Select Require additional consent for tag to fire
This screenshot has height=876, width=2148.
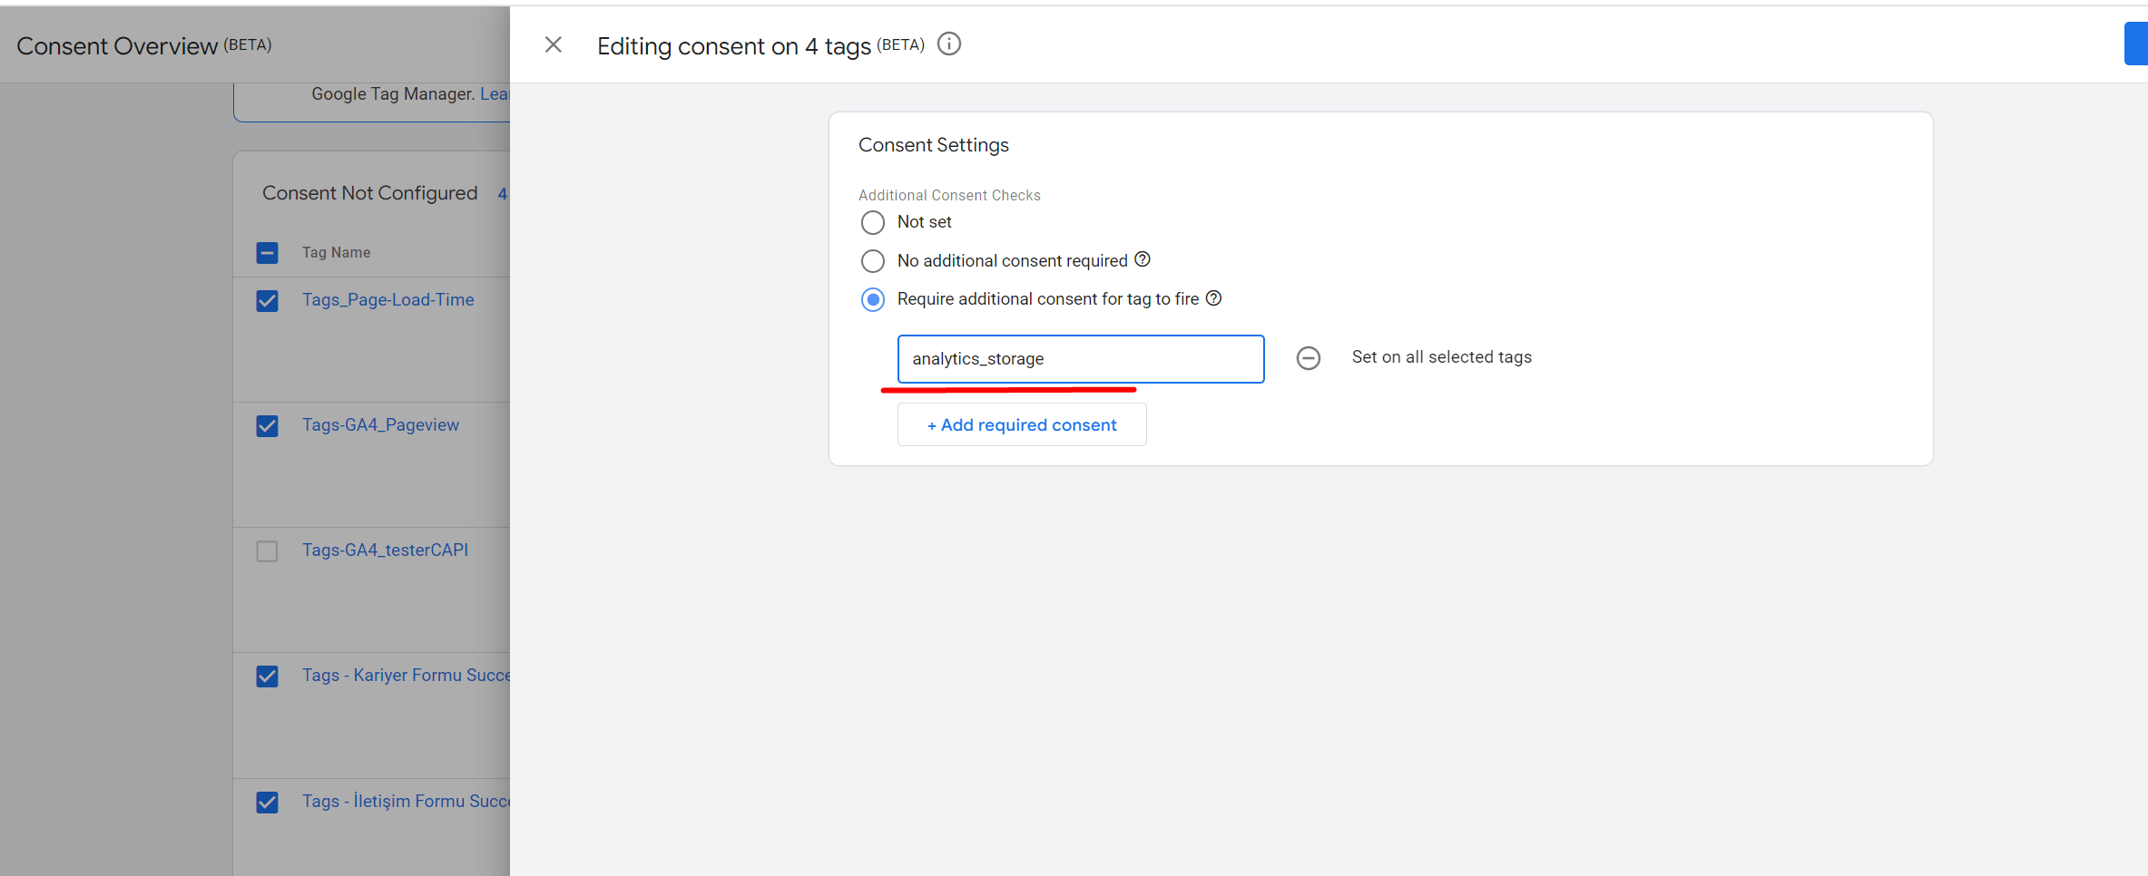[872, 299]
